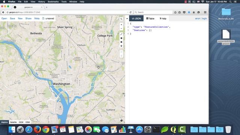Zoom out on the map with minus button
The height and width of the screenshot is (135, 240).
[x=121, y=28]
